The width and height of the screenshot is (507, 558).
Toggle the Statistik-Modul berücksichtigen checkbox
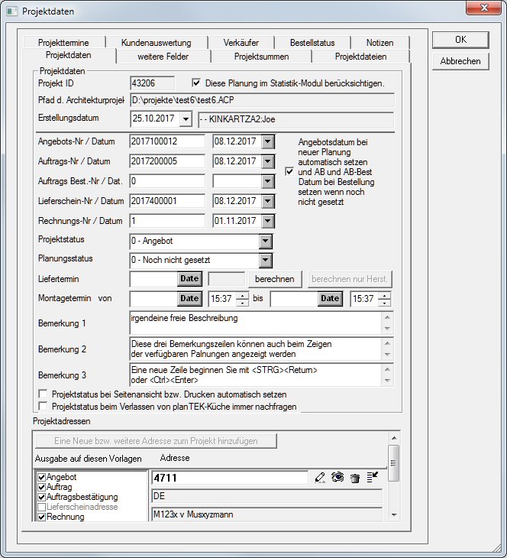[196, 83]
